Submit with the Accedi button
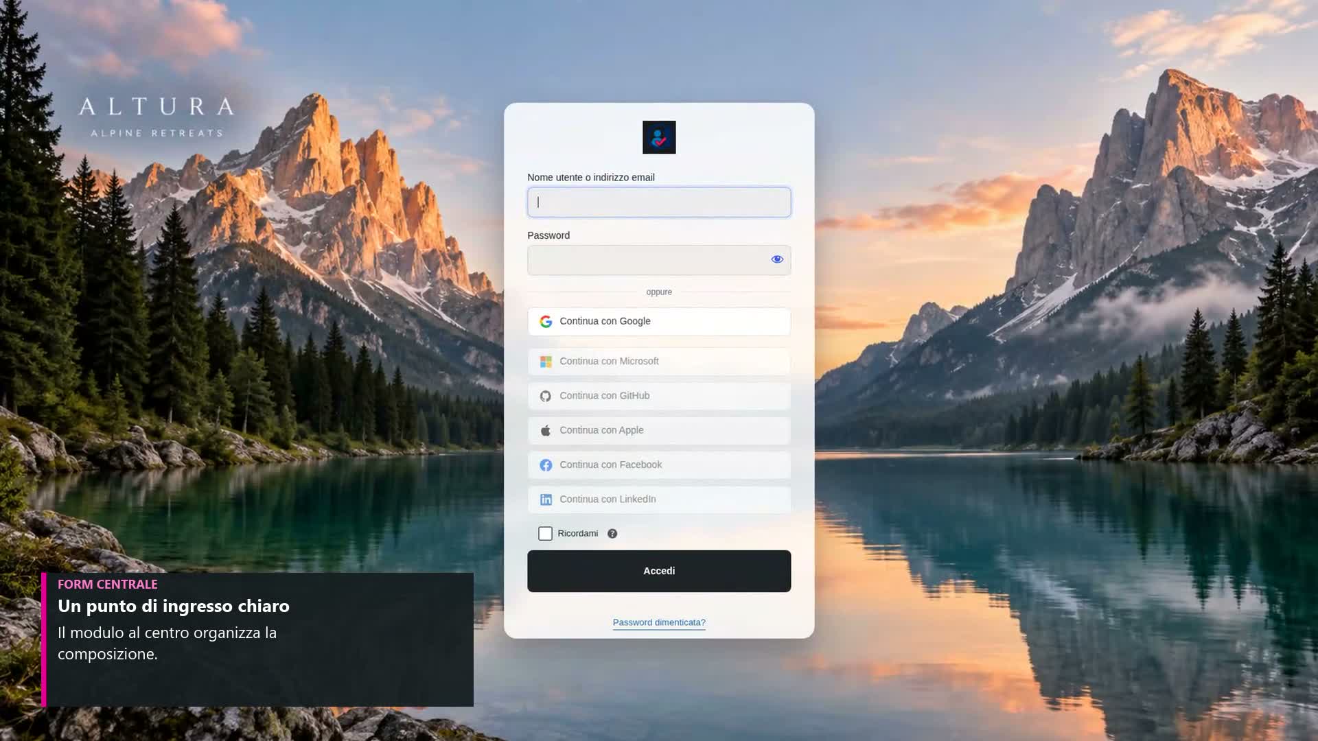This screenshot has height=741, width=1318. (x=659, y=571)
